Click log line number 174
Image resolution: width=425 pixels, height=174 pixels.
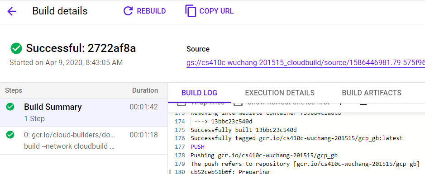point(180,121)
